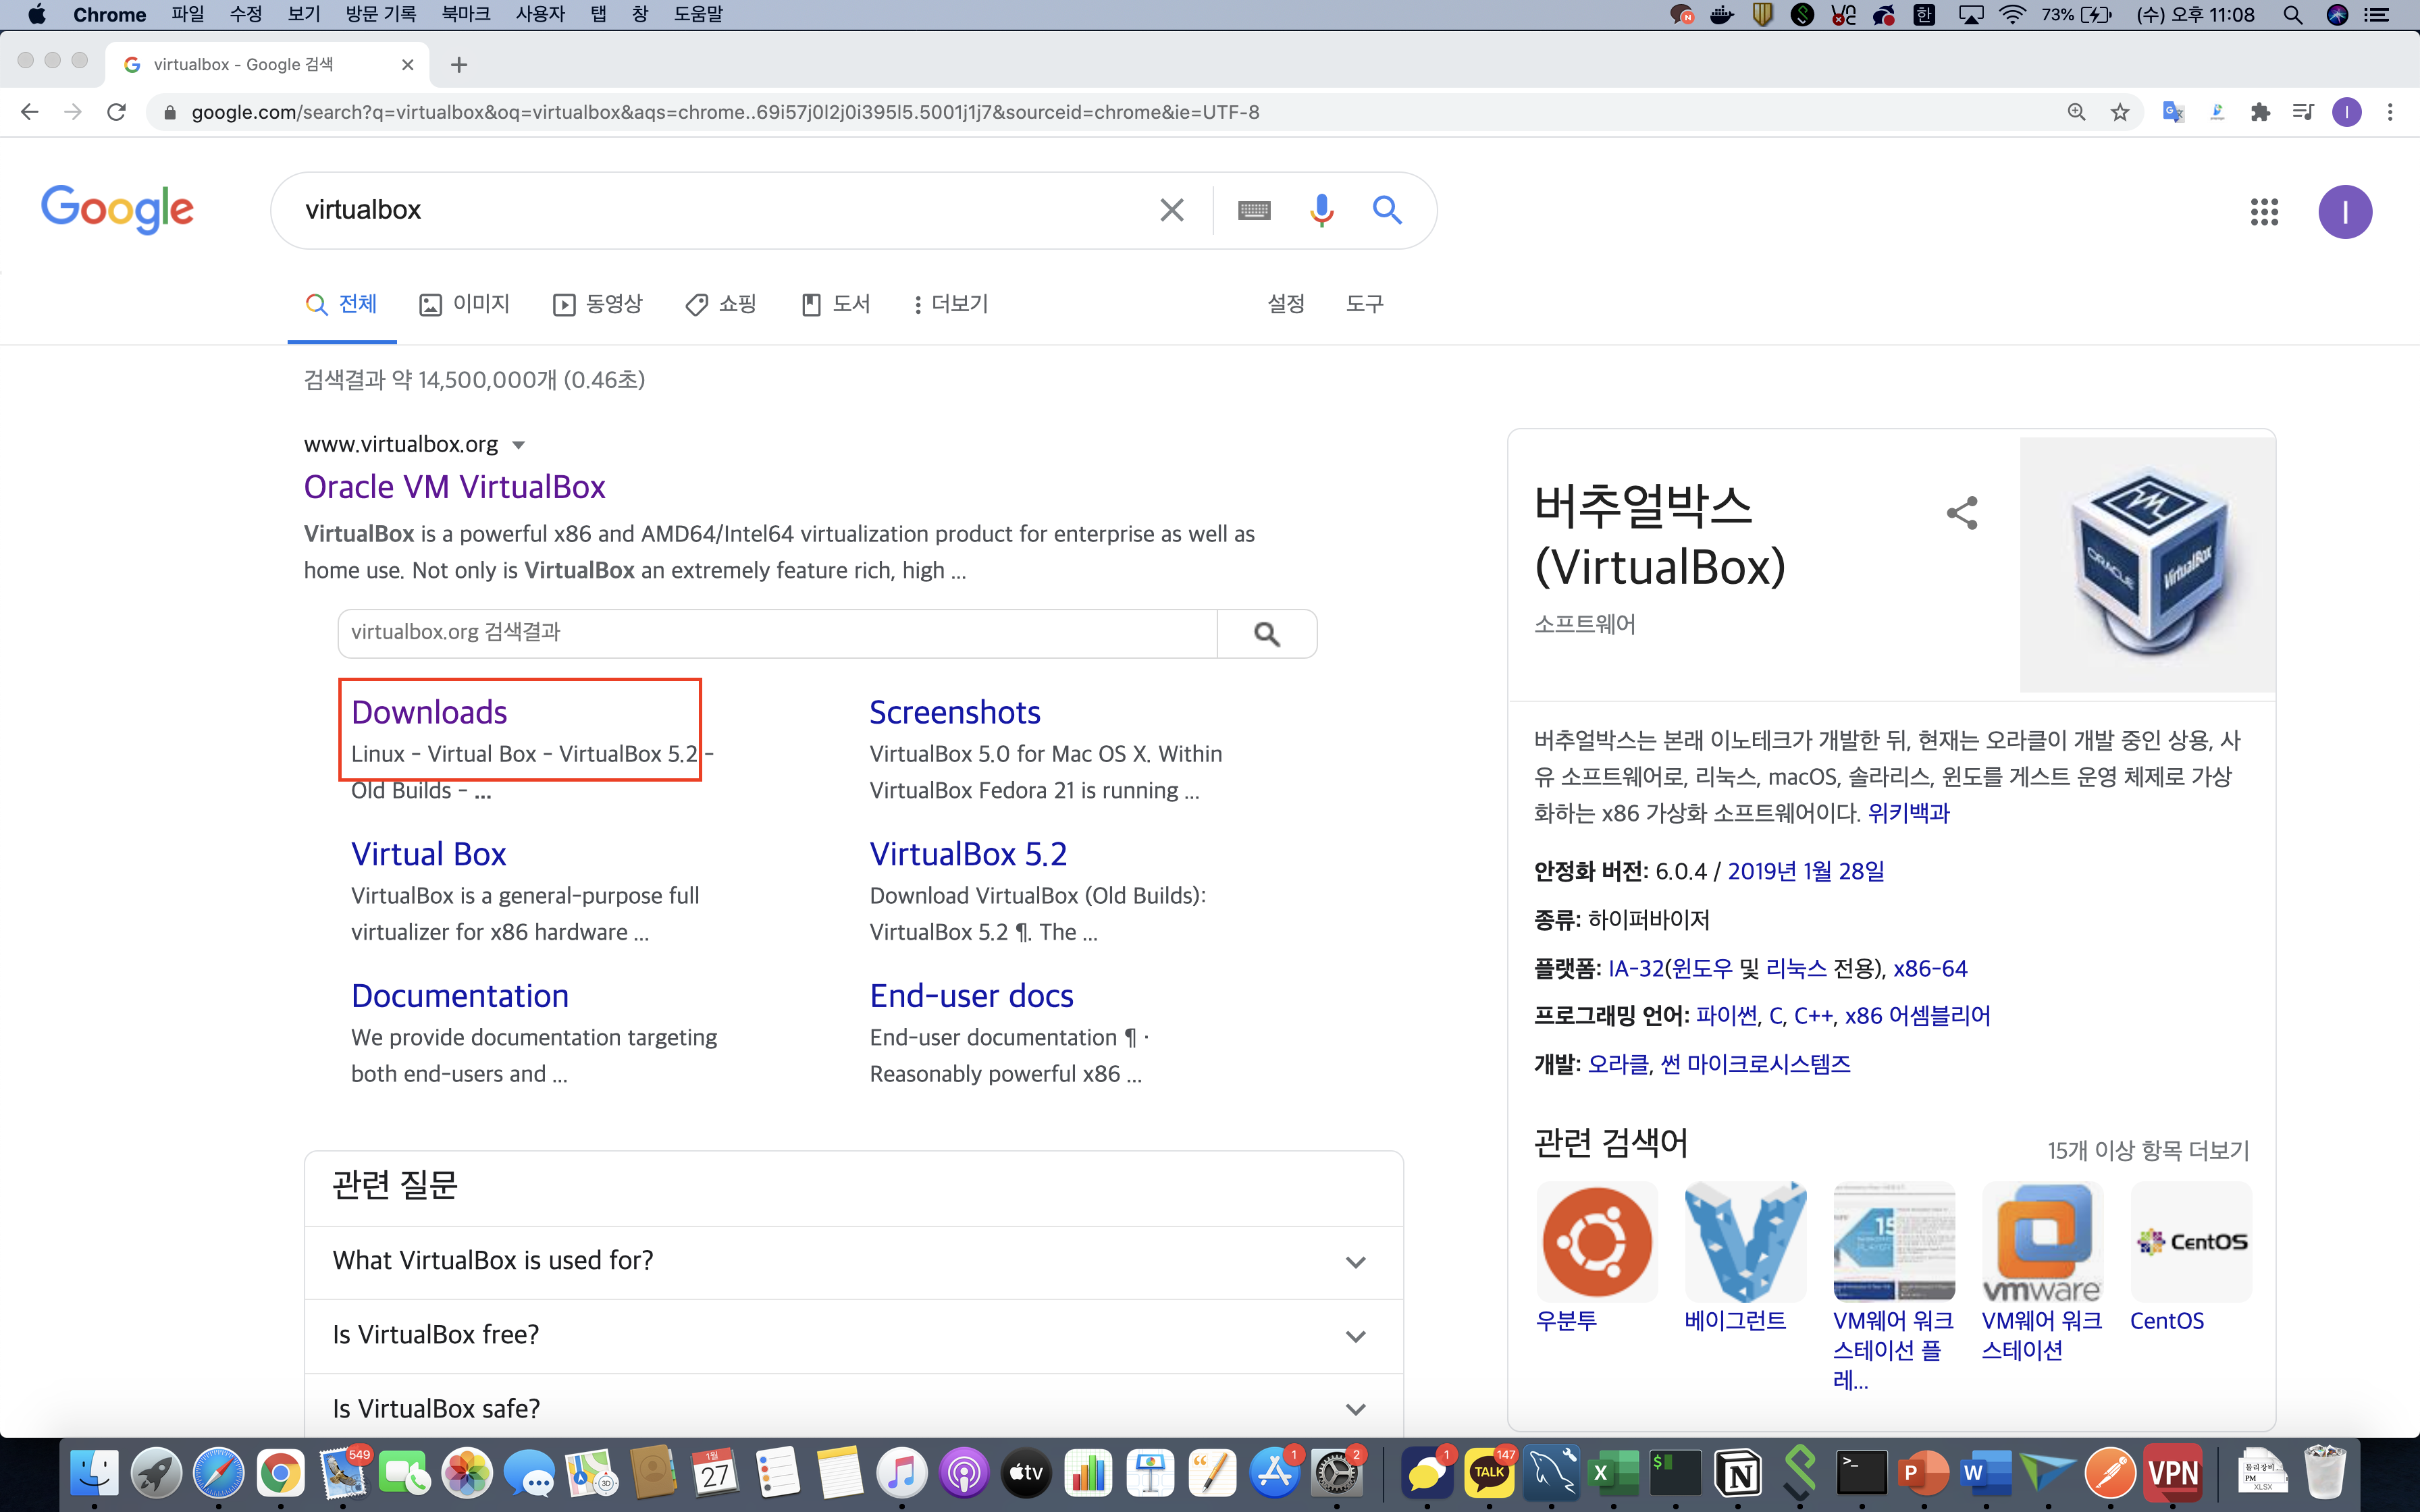Open the Downloads sitelink
Viewport: 2420px width, 1512px height.
point(429,712)
